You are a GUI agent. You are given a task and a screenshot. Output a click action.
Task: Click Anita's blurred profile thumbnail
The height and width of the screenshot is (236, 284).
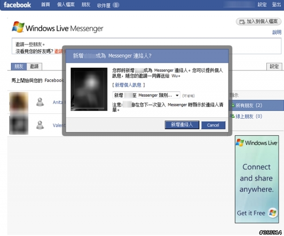tap(19, 102)
